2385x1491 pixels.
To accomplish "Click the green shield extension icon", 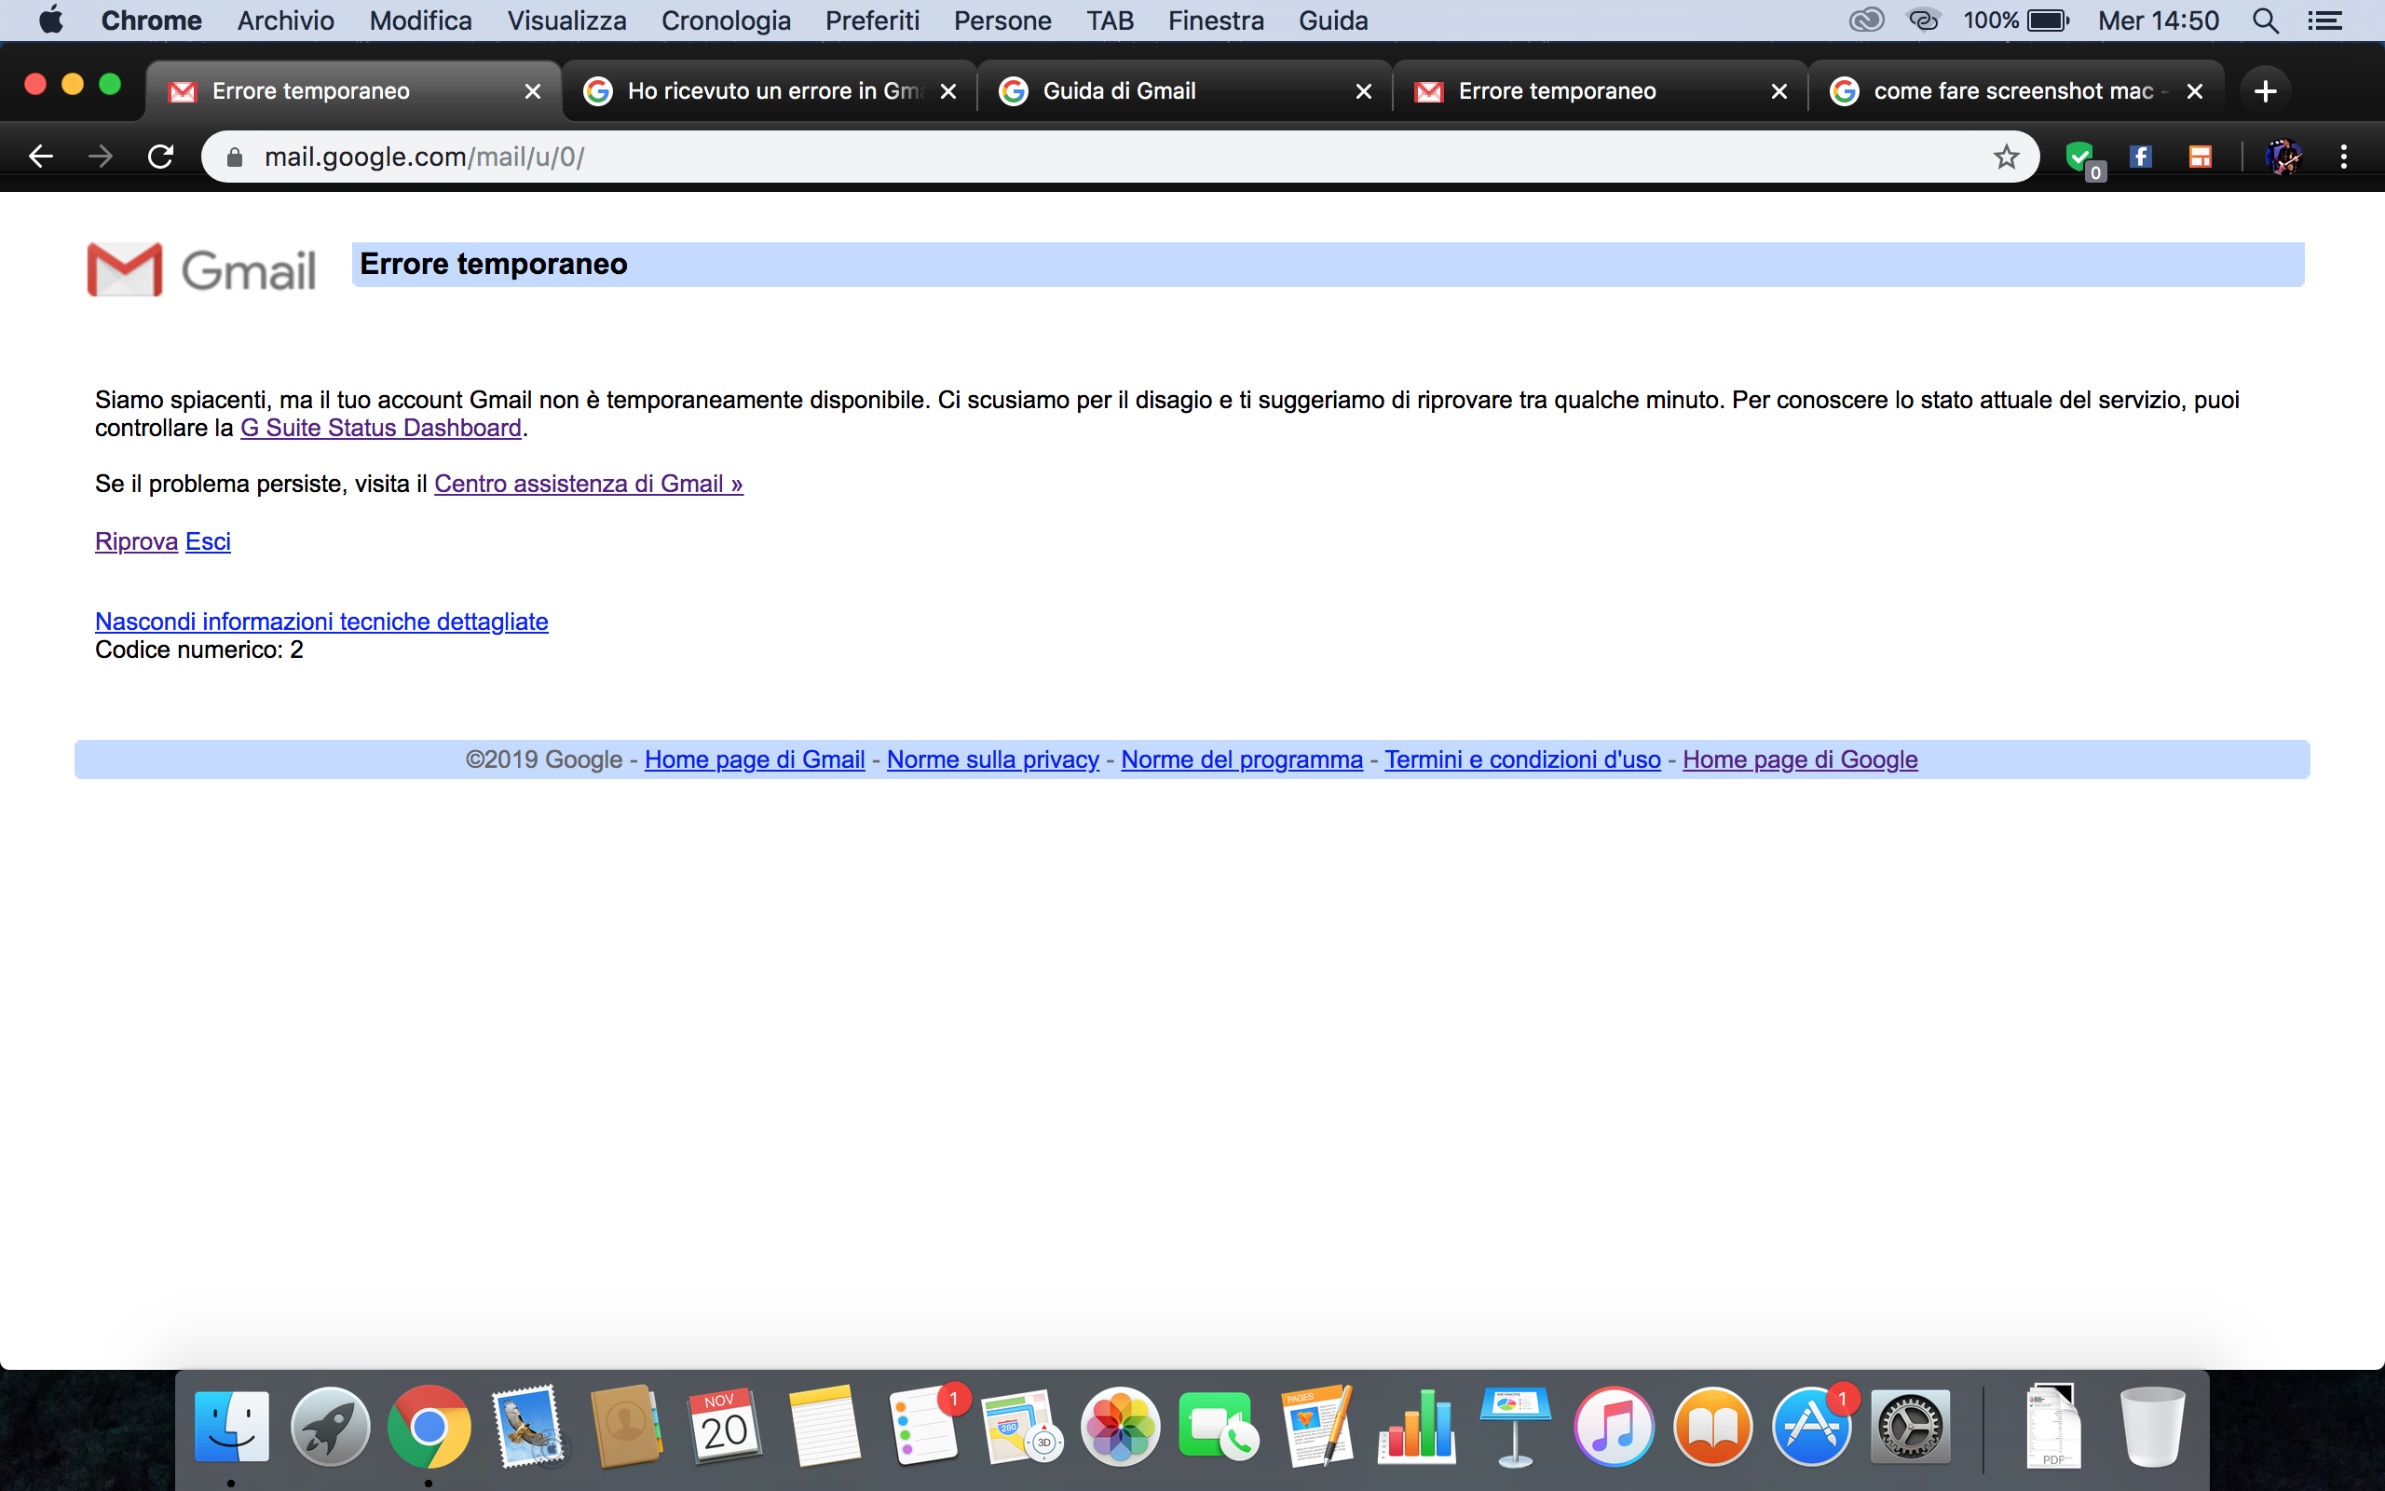I will pos(2079,156).
